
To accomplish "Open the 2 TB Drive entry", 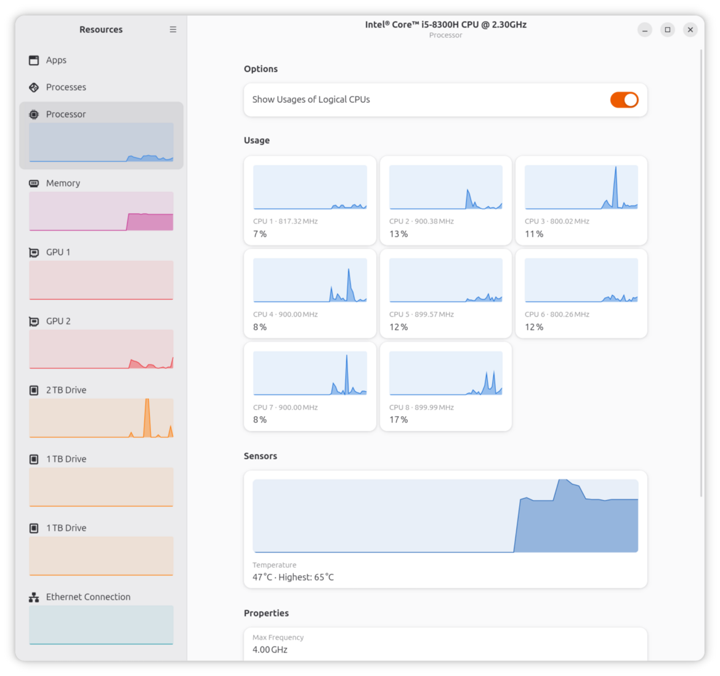I will (101, 411).
